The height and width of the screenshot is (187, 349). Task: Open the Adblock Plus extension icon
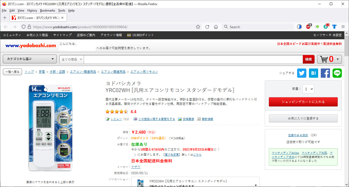click(308, 27)
